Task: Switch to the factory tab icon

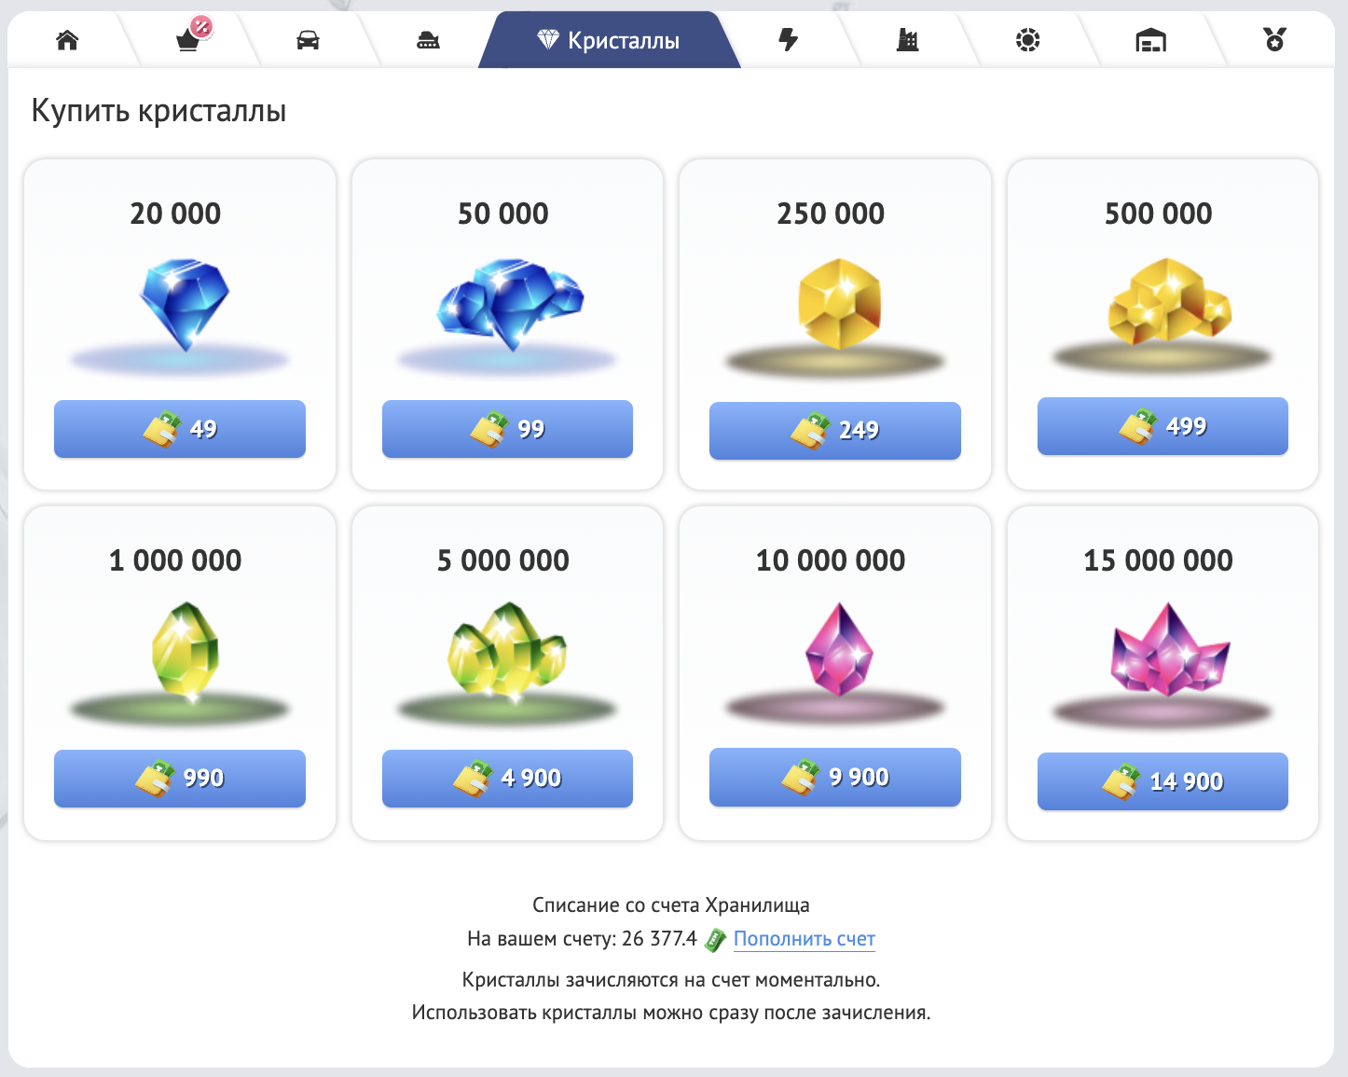Action: [x=907, y=40]
